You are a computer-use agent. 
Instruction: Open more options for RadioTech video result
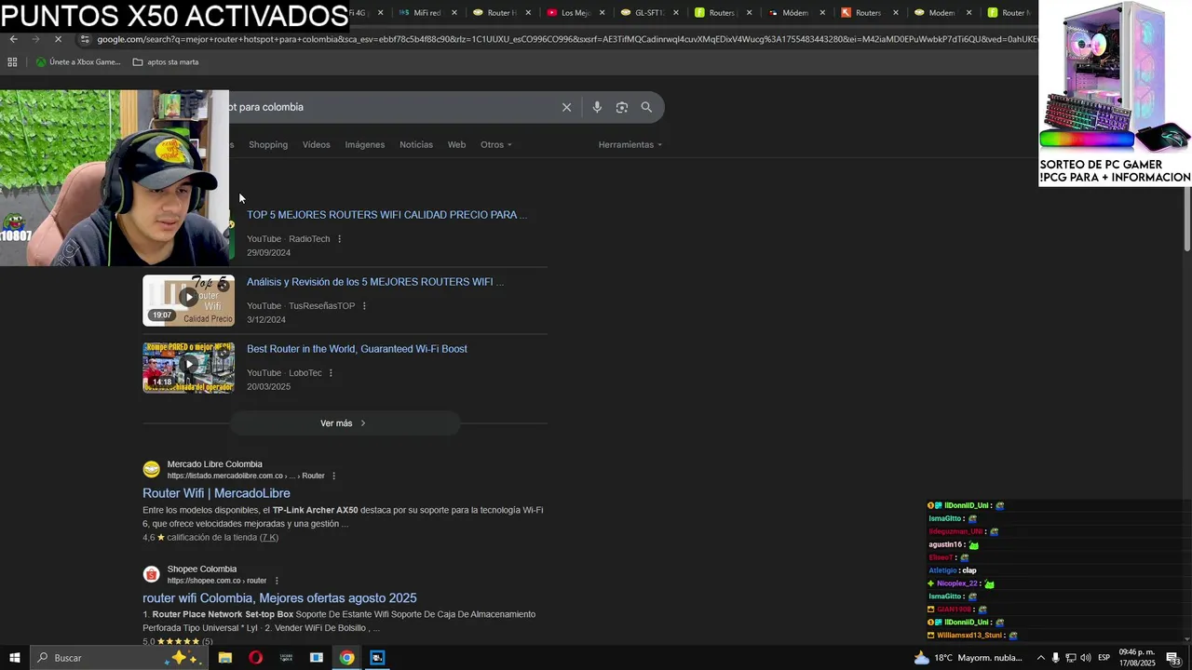tap(339, 239)
